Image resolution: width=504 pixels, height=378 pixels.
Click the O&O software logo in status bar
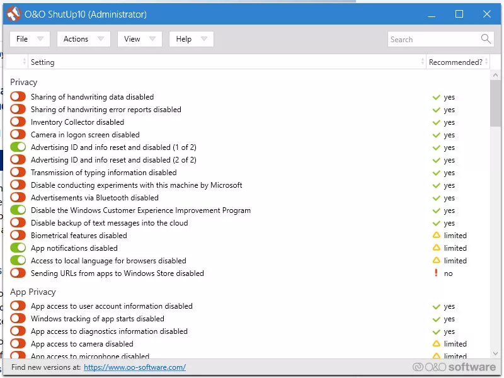(x=454, y=367)
